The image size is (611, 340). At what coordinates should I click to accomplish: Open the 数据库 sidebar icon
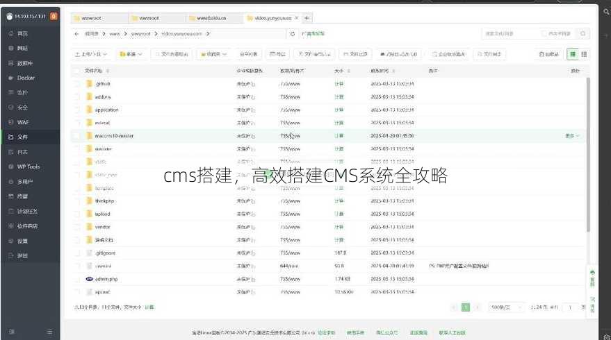[x=11, y=63]
